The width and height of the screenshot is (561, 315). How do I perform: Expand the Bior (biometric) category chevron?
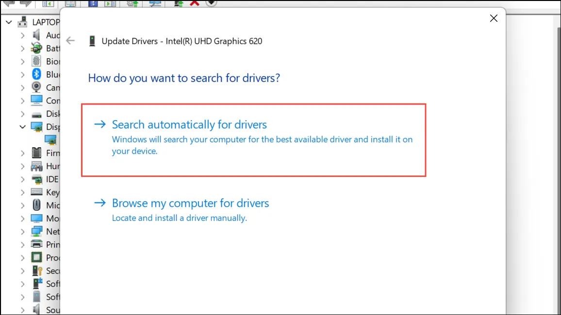click(22, 62)
